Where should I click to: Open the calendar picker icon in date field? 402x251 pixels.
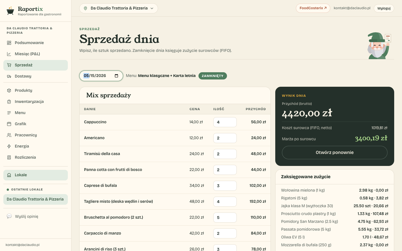click(116, 76)
